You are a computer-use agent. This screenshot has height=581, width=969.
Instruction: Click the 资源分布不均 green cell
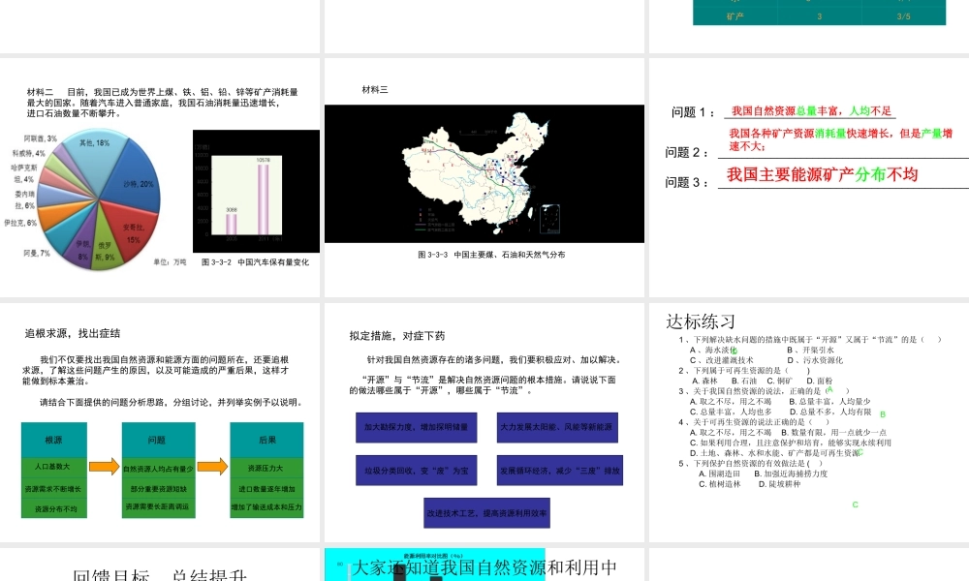pyautogui.click(x=53, y=508)
